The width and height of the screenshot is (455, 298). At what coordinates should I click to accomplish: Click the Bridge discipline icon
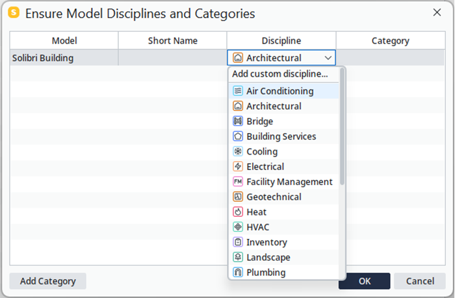click(x=238, y=121)
